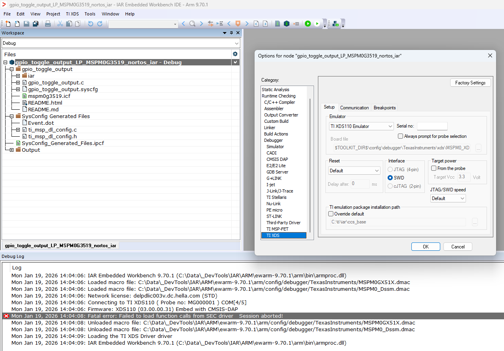This screenshot has width=504, height=351.
Task: Click the Cut scissors icon
Action: click(60, 24)
